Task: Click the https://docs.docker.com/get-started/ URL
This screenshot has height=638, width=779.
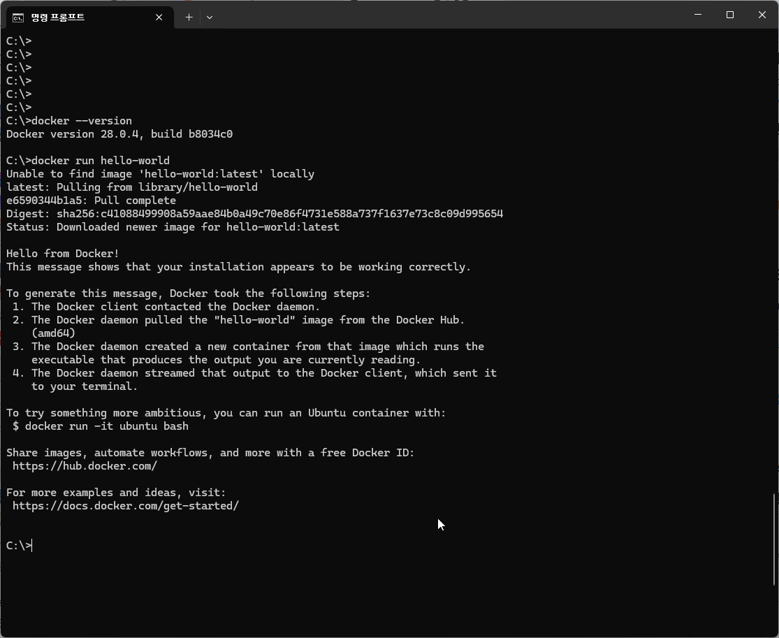Action: point(126,506)
